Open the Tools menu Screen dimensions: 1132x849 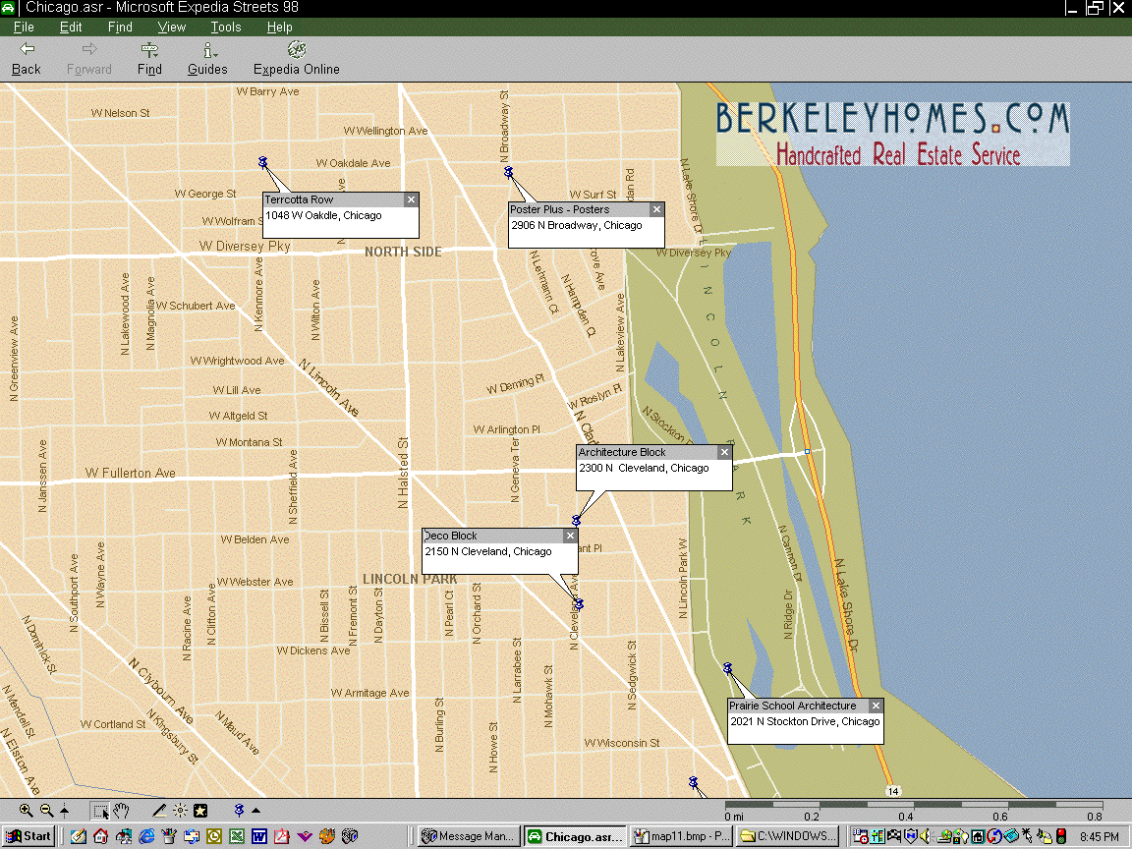click(x=225, y=28)
